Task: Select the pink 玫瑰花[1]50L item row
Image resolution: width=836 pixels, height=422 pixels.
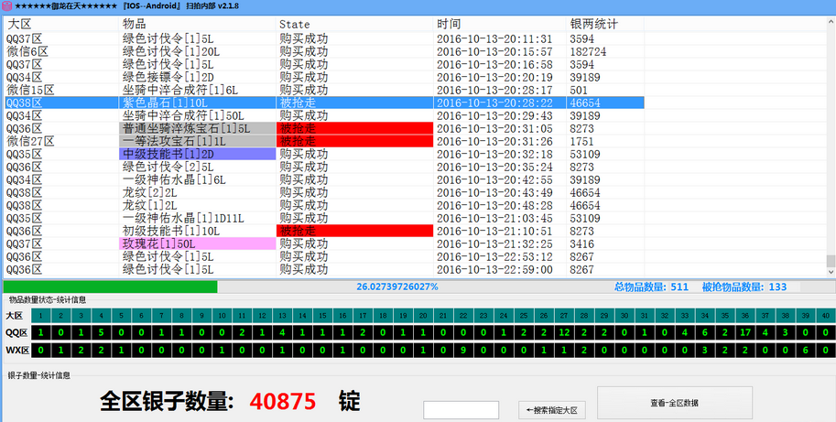Action: coord(197,244)
